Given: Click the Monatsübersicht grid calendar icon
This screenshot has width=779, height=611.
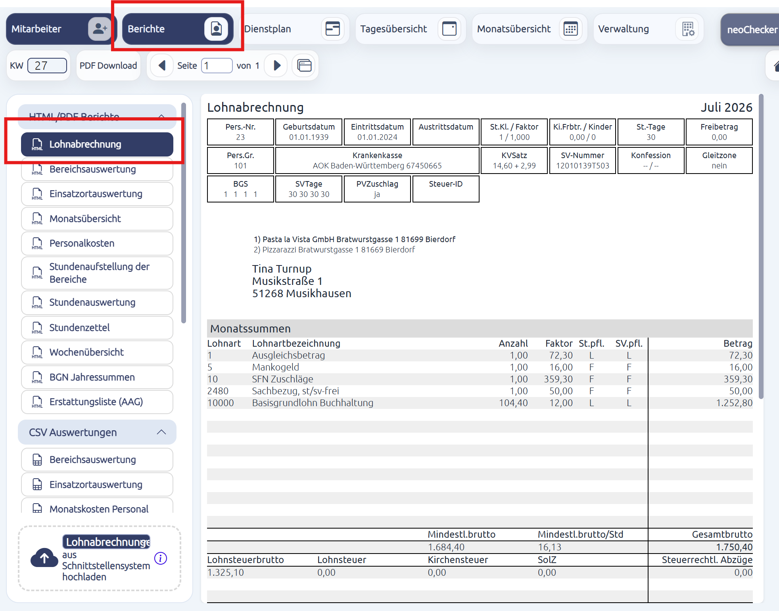Looking at the screenshot, I should (570, 29).
